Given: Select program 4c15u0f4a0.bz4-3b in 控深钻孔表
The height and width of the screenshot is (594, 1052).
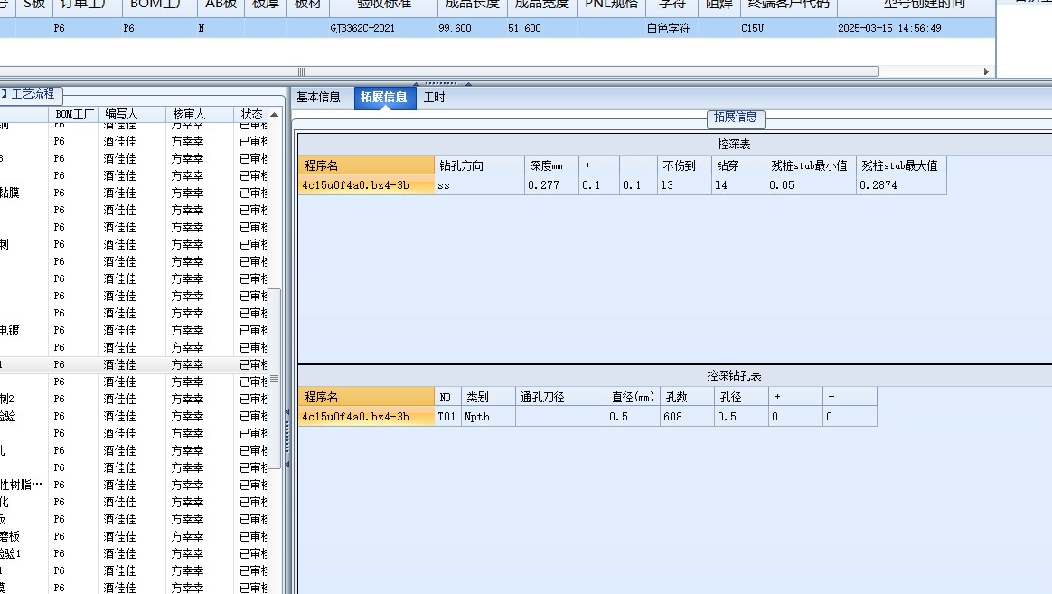Looking at the screenshot, I should point(366,417).
